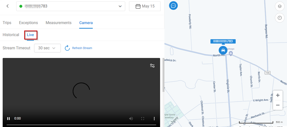Switch to the Trips tab

pos(7,23)
